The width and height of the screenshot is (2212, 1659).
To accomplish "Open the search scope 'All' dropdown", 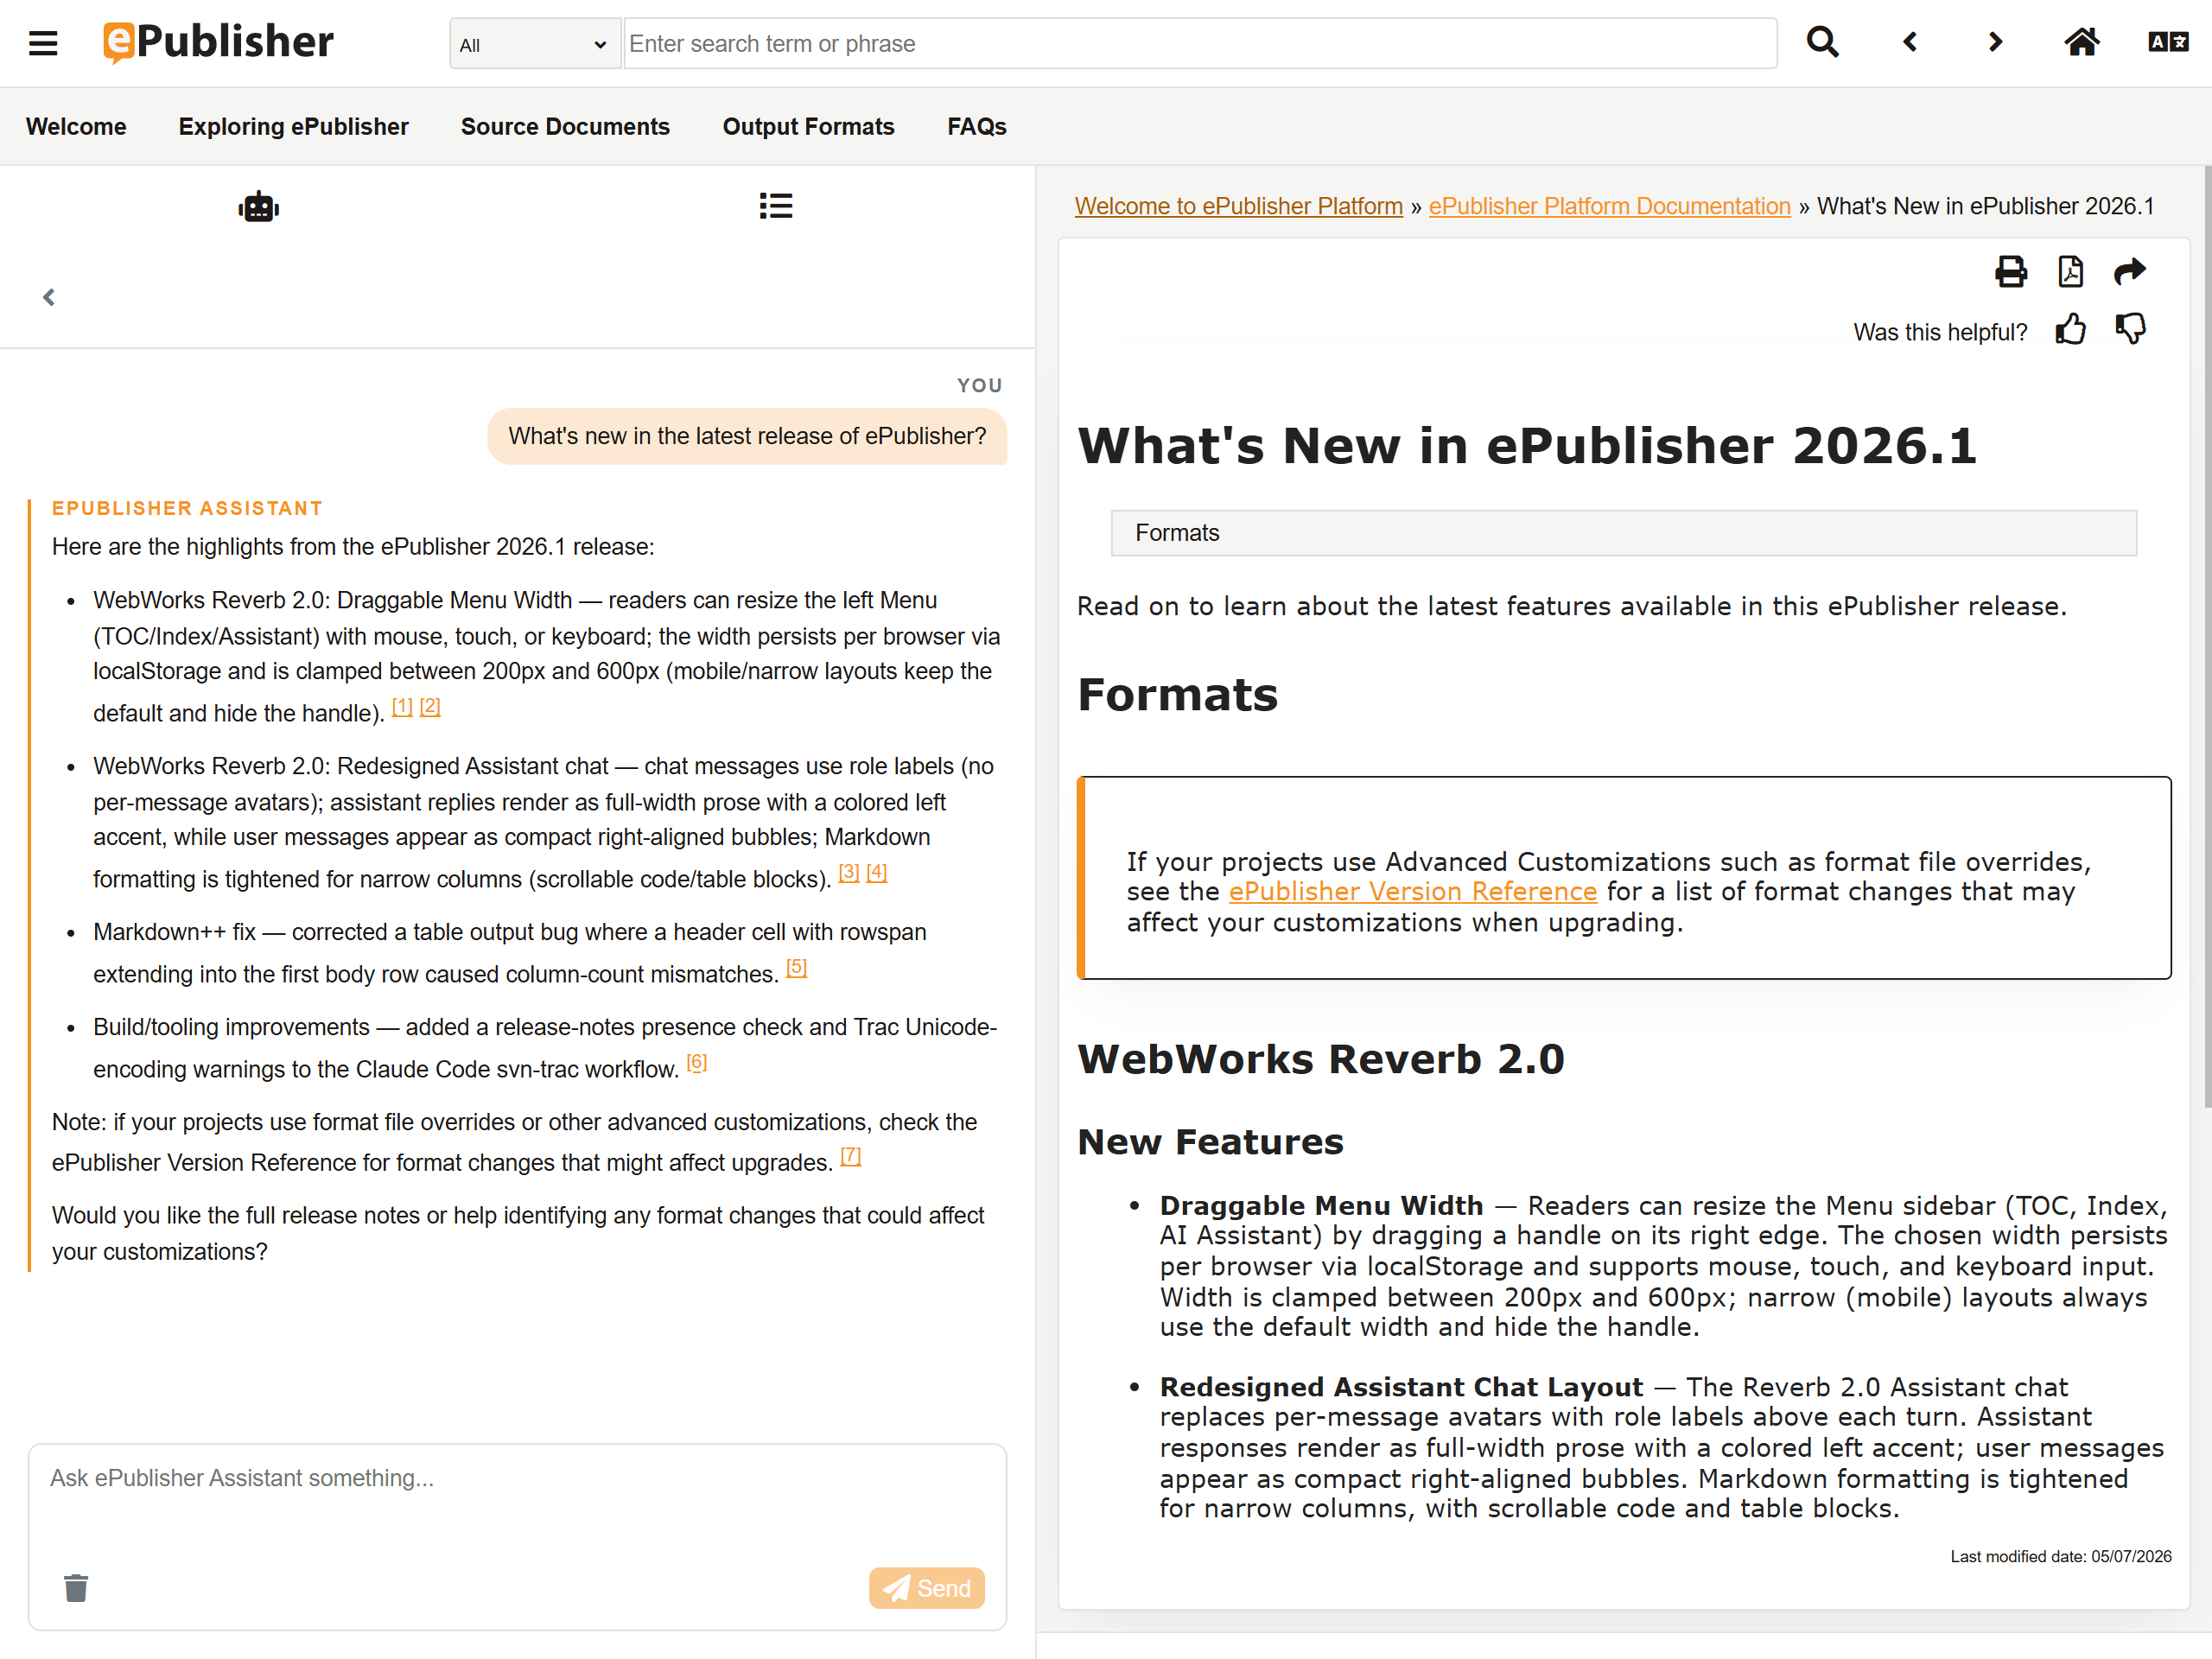I will pyautogui.click(x=534, y=44).
